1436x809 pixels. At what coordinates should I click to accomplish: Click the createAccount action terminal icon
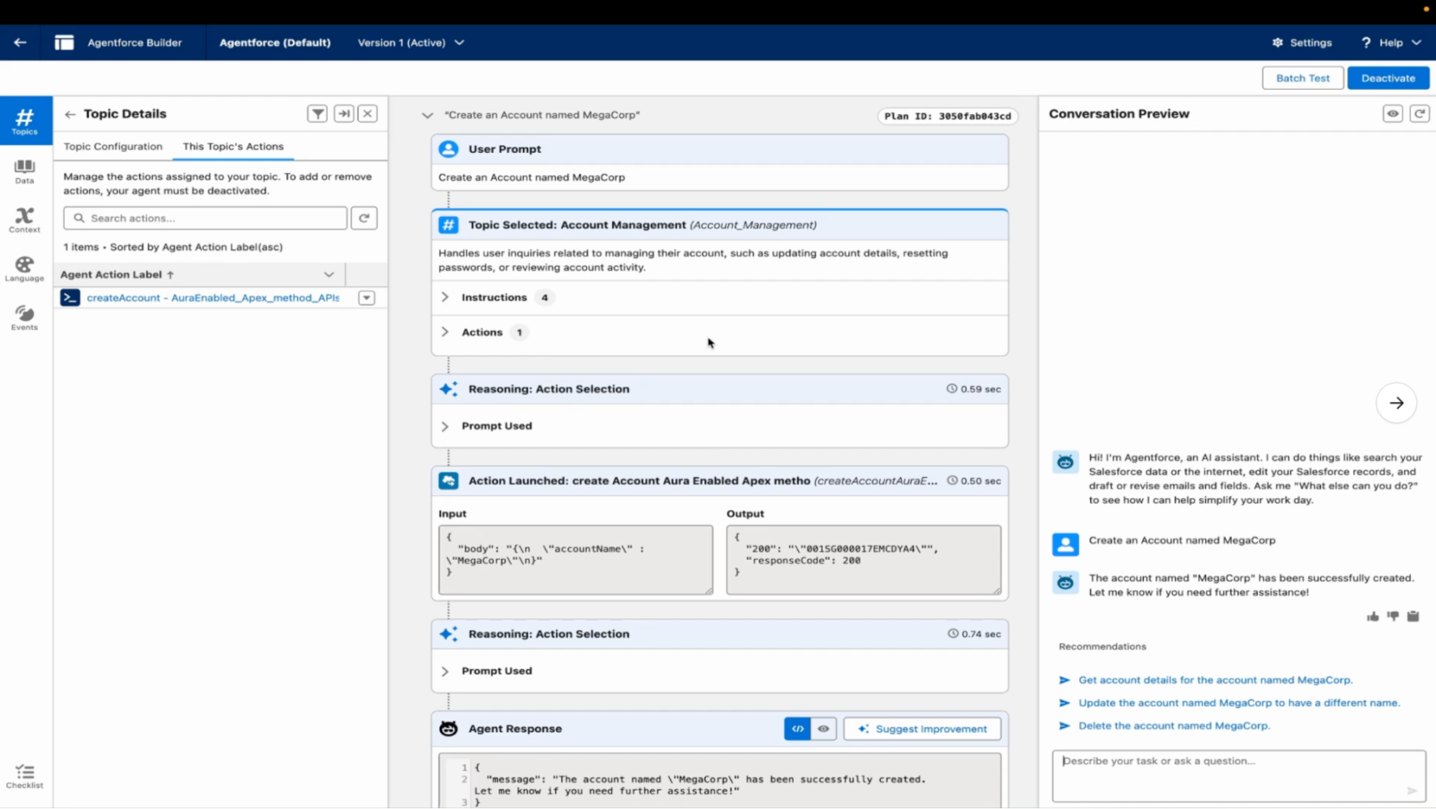[70, 298]
